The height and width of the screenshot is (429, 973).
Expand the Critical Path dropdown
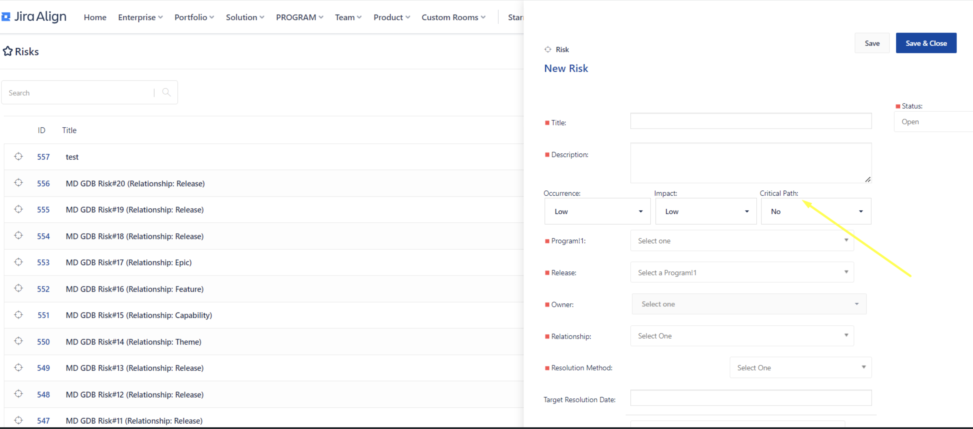pyautogui.click(x=816, y=211)
